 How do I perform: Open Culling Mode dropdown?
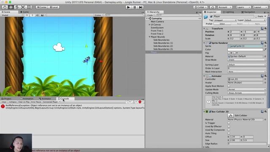[x=247, y=93]
